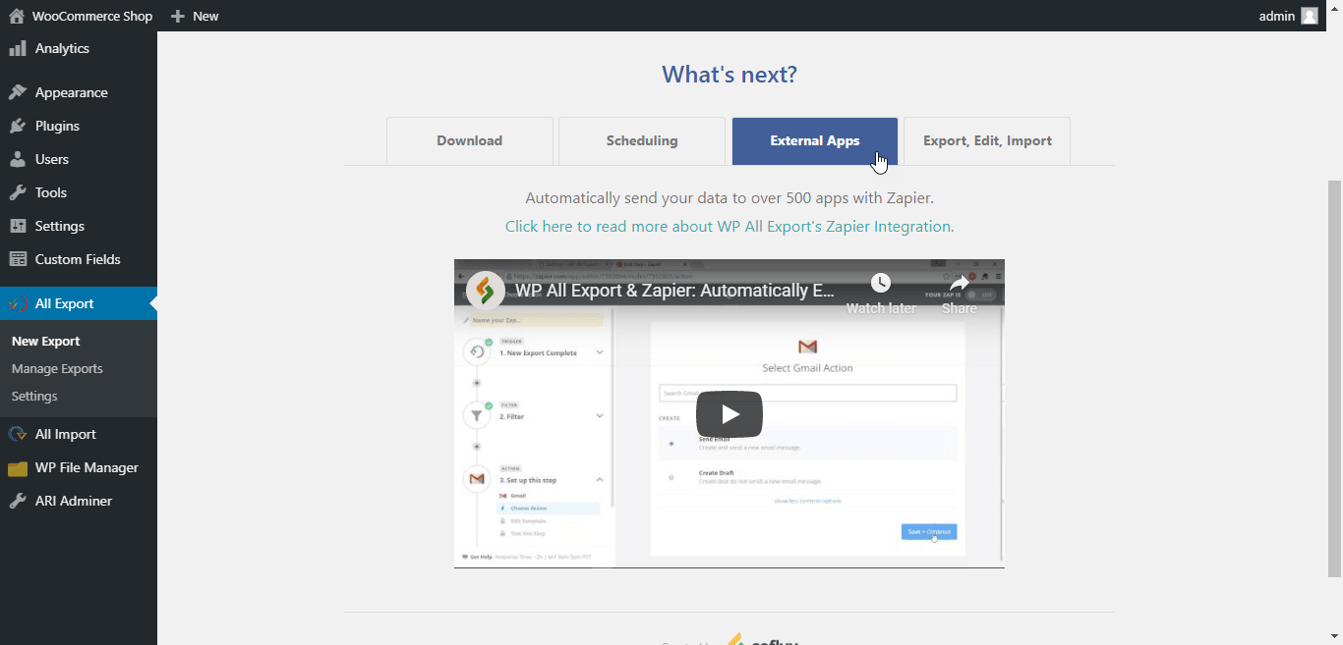Click the Custom Fields table icon
Screen dimensions: 1343x645
(x=18, y=259)
